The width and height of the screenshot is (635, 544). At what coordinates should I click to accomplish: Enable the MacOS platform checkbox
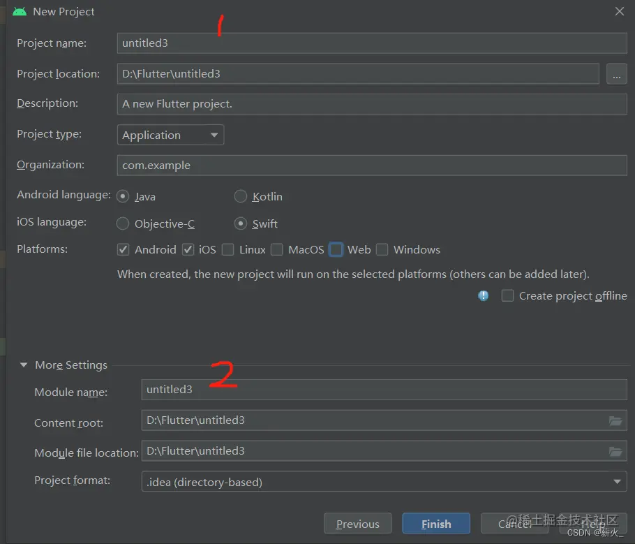pos(276,249)
